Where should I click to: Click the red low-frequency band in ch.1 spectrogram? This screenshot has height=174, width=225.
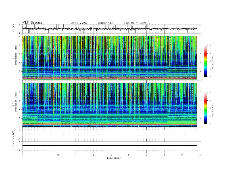pyautogui.click(x=109, y=78)
